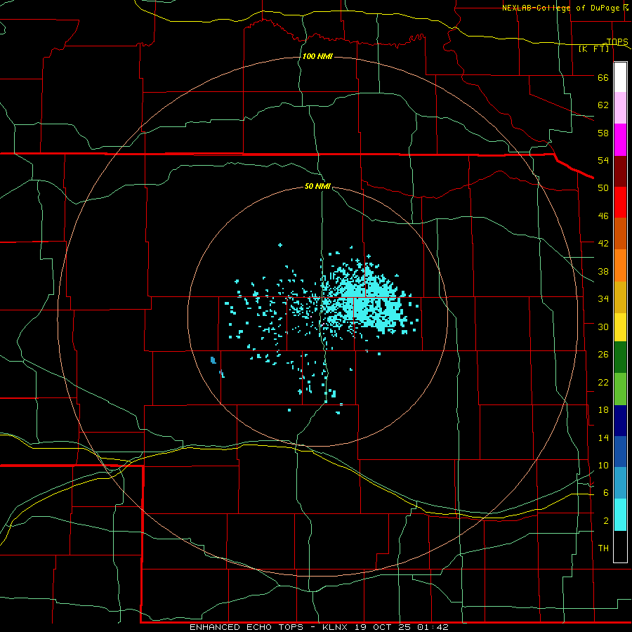Click the 10 value on legend scale
Image resolution: width=632 pixels, height=632 pixels.
[603, 465]
